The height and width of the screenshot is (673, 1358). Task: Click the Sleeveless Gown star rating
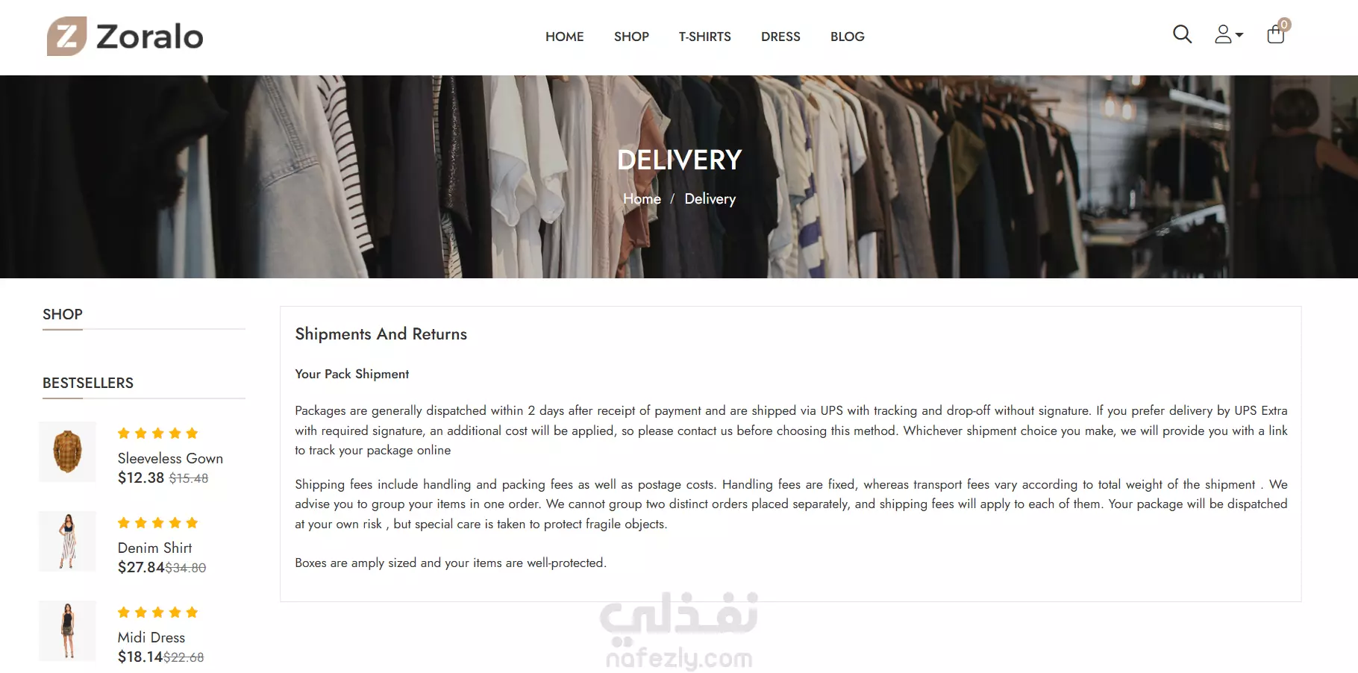tap(157, 433)
